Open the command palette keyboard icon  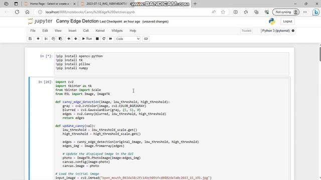tap(146, 39)
